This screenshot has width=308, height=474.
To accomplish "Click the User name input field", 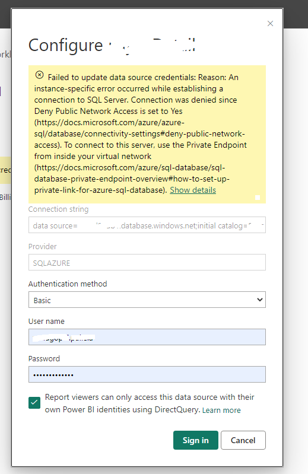I will pyautogui.click(x=147, y=337).
